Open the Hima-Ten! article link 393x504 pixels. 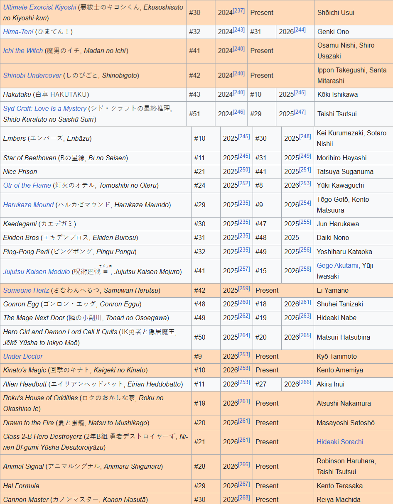18,32
